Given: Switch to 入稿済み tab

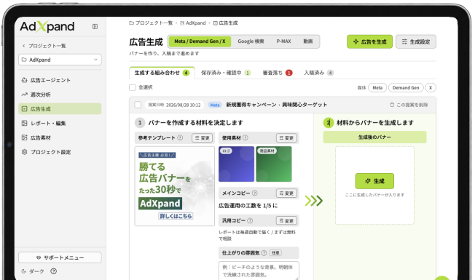Looking at the screenshot, I should (318, 73).
